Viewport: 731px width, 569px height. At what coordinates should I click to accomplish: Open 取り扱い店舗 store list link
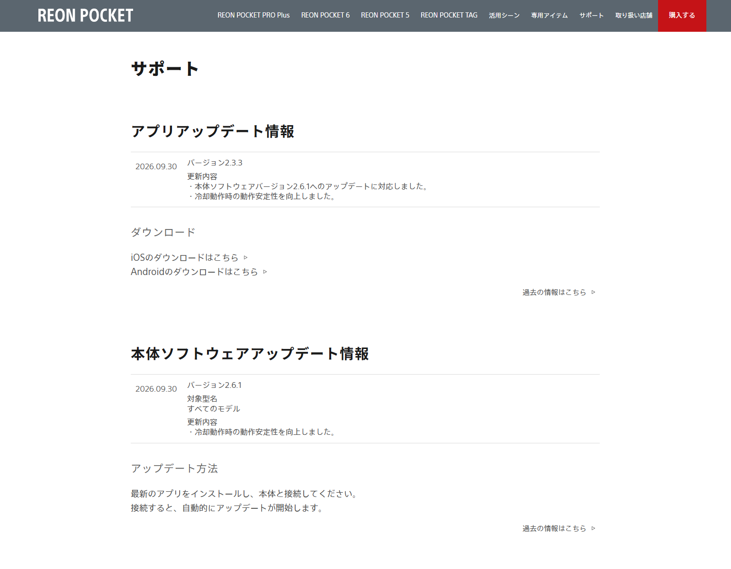click(634, 15)
